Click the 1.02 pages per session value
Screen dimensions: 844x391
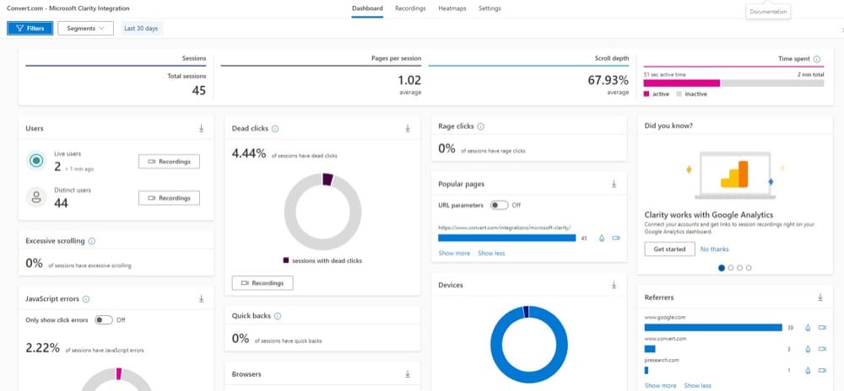click(x=409, y=81)
